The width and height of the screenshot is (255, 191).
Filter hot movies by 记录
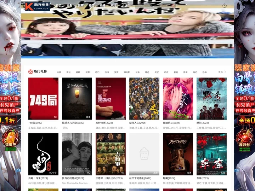click(137, 72)
